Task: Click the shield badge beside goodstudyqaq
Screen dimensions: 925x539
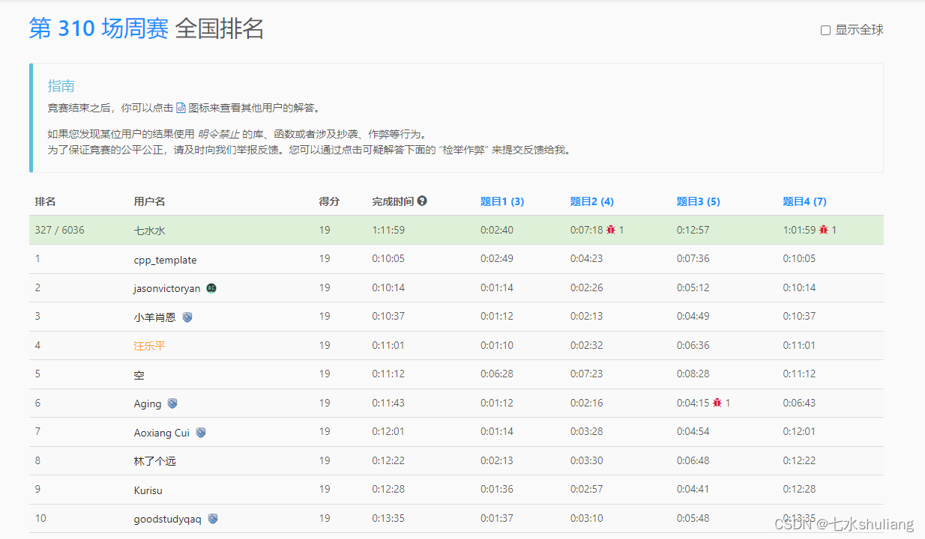Action: [x=213, y=519]
